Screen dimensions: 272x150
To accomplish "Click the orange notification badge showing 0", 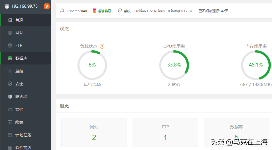I will [46, 6].
